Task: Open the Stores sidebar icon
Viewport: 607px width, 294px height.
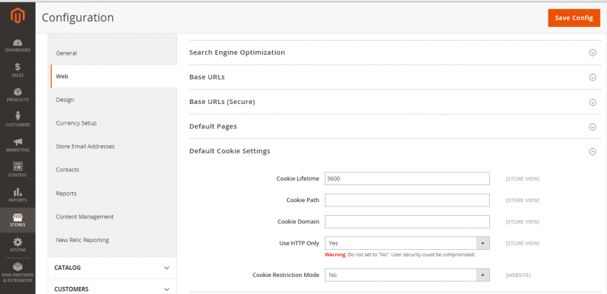Action: [x=17, y=220]
